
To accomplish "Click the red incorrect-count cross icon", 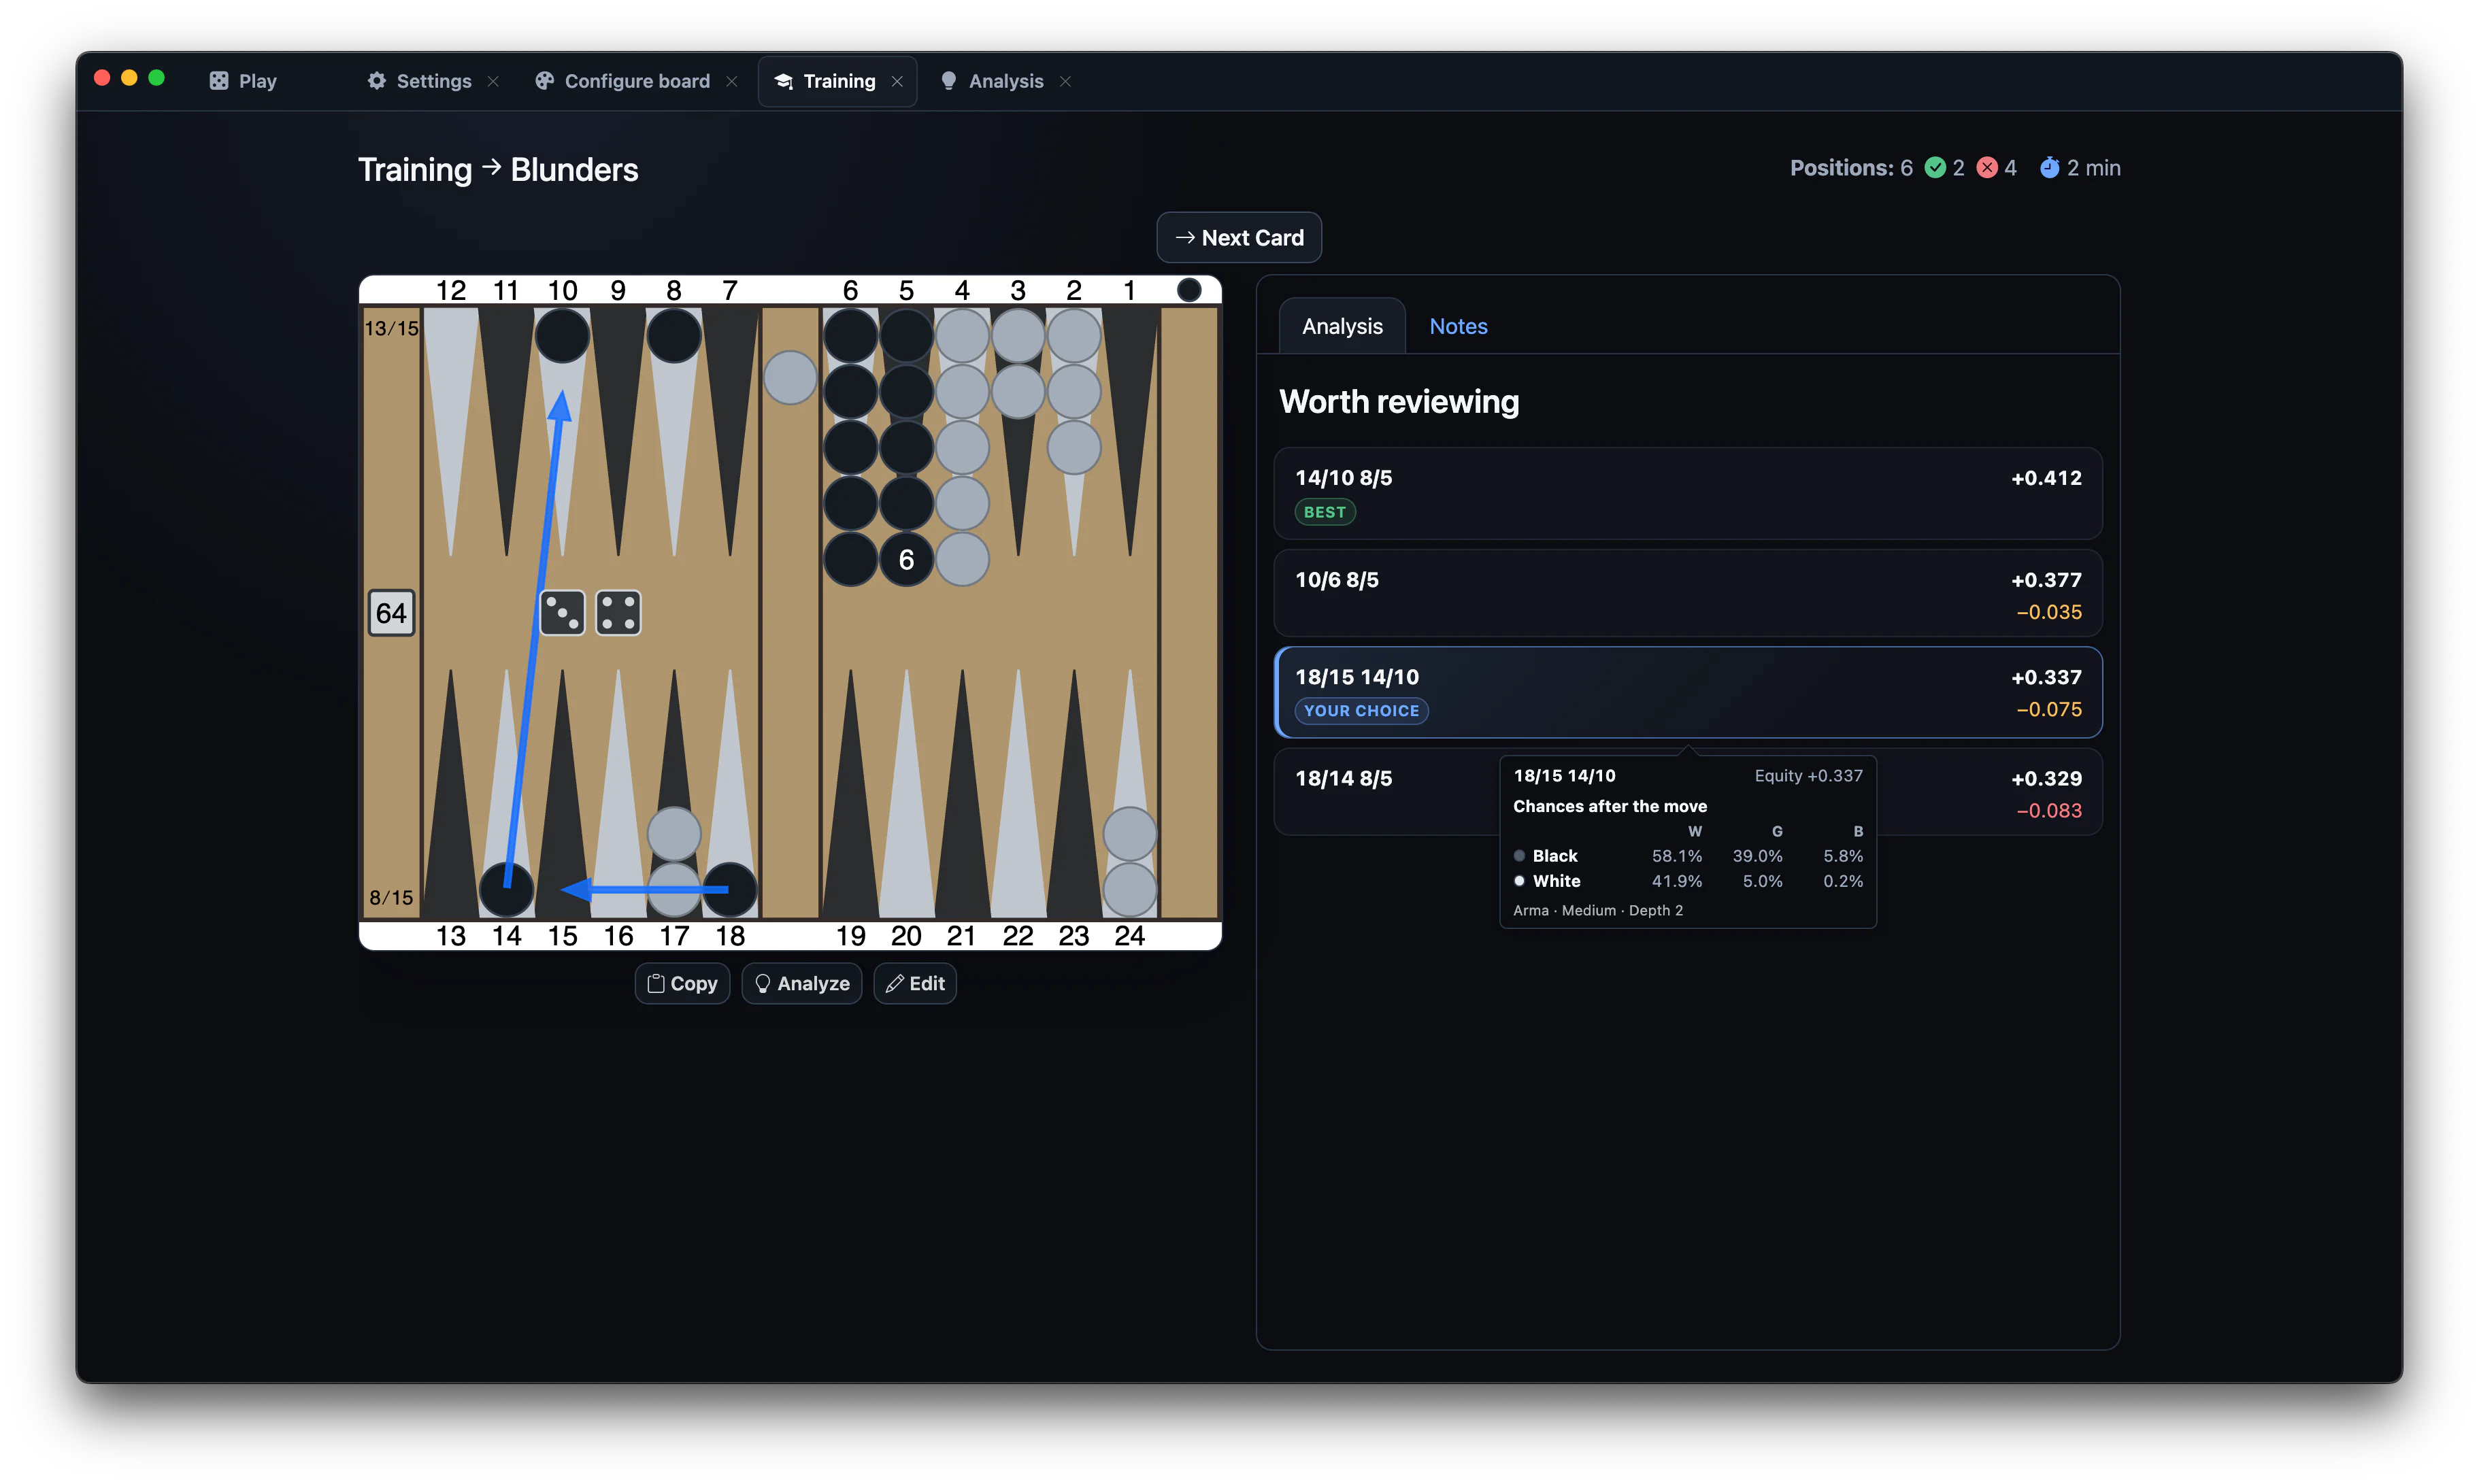I will pos(1987,168).
